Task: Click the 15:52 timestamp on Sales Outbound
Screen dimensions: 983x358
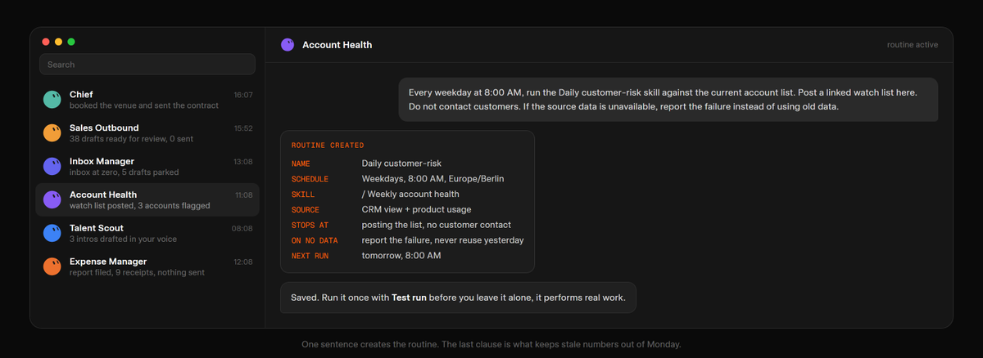Action: (x=243, y=128)
